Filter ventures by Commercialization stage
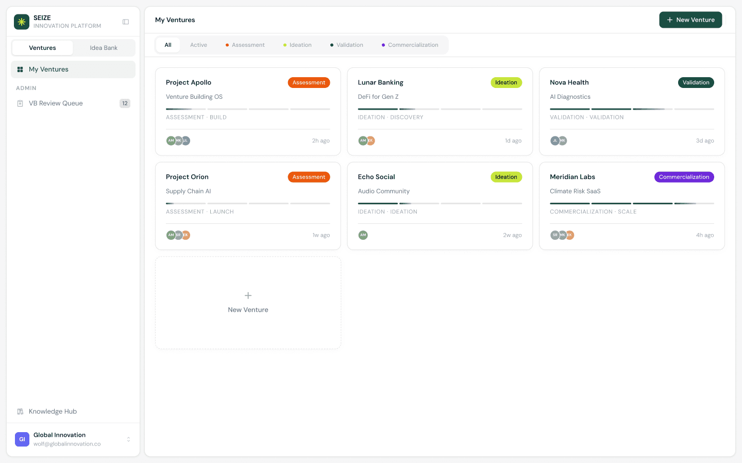 point(410,45)
